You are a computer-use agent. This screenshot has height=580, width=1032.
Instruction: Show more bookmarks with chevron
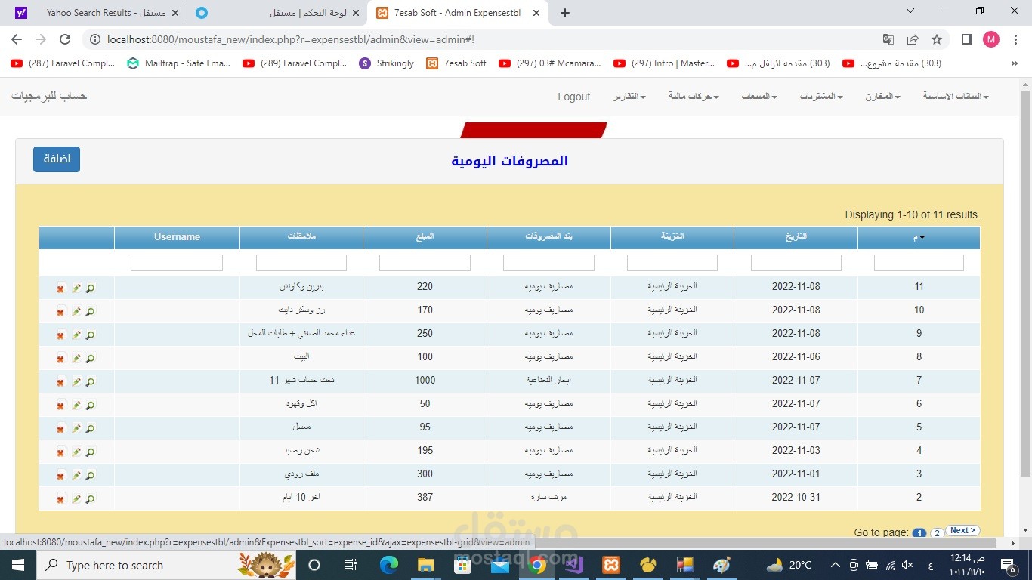click(1014, 64)
